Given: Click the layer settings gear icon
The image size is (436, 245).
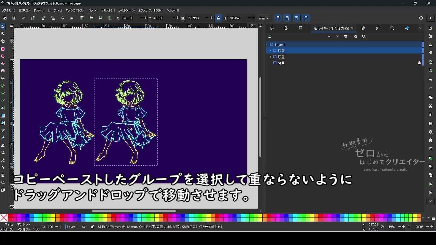Looking at the screenshot, I should pos(356,36).
